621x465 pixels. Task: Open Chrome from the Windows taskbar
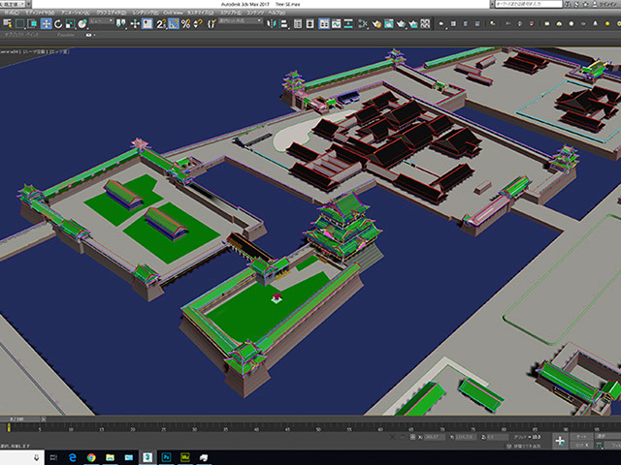point(91,455)
